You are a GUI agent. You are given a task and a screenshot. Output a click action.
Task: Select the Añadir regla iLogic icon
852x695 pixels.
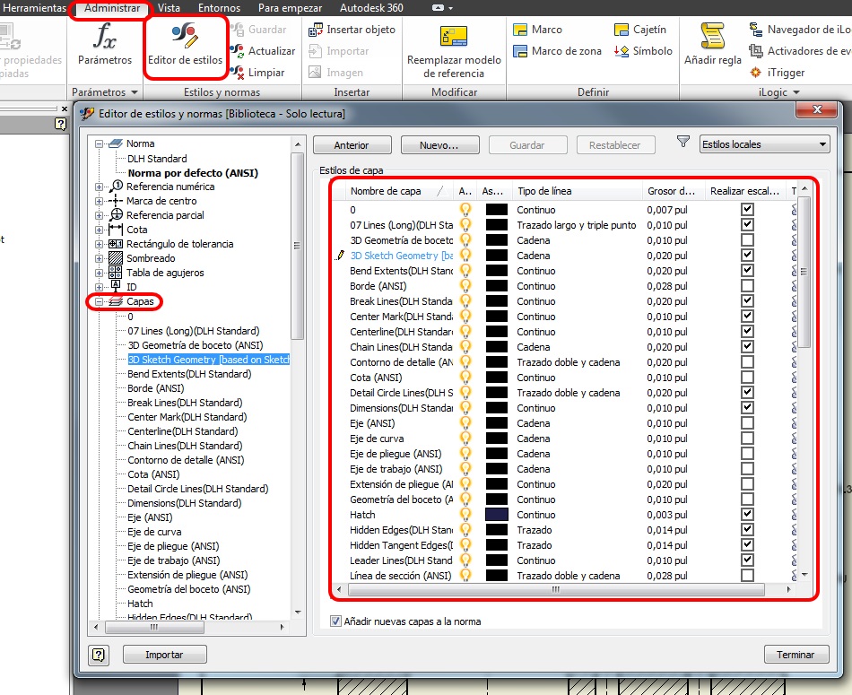coord(712,38)
